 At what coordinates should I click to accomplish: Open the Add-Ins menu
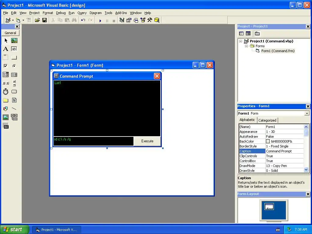click(121, 13)
